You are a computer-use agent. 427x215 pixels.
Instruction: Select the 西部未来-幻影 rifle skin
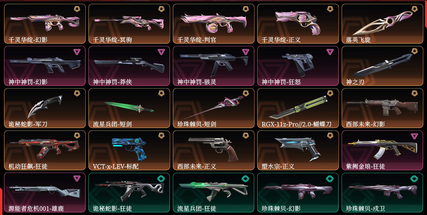(x=382, y=108)
